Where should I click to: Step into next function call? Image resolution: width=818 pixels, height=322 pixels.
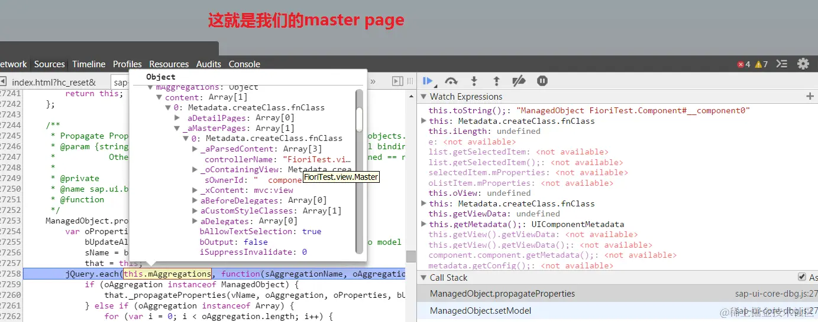coord(474,81)
